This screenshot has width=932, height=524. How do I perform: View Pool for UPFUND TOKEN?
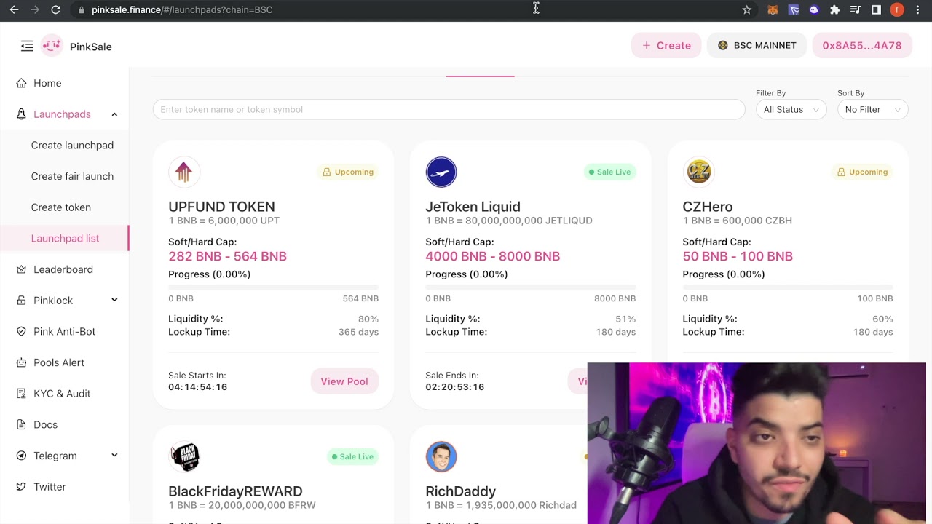[344, 381]
